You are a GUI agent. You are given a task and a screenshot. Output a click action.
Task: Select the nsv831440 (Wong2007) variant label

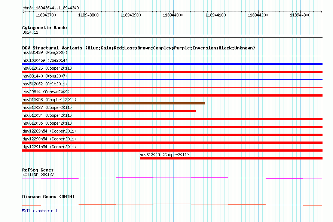[x=45, y=76]
